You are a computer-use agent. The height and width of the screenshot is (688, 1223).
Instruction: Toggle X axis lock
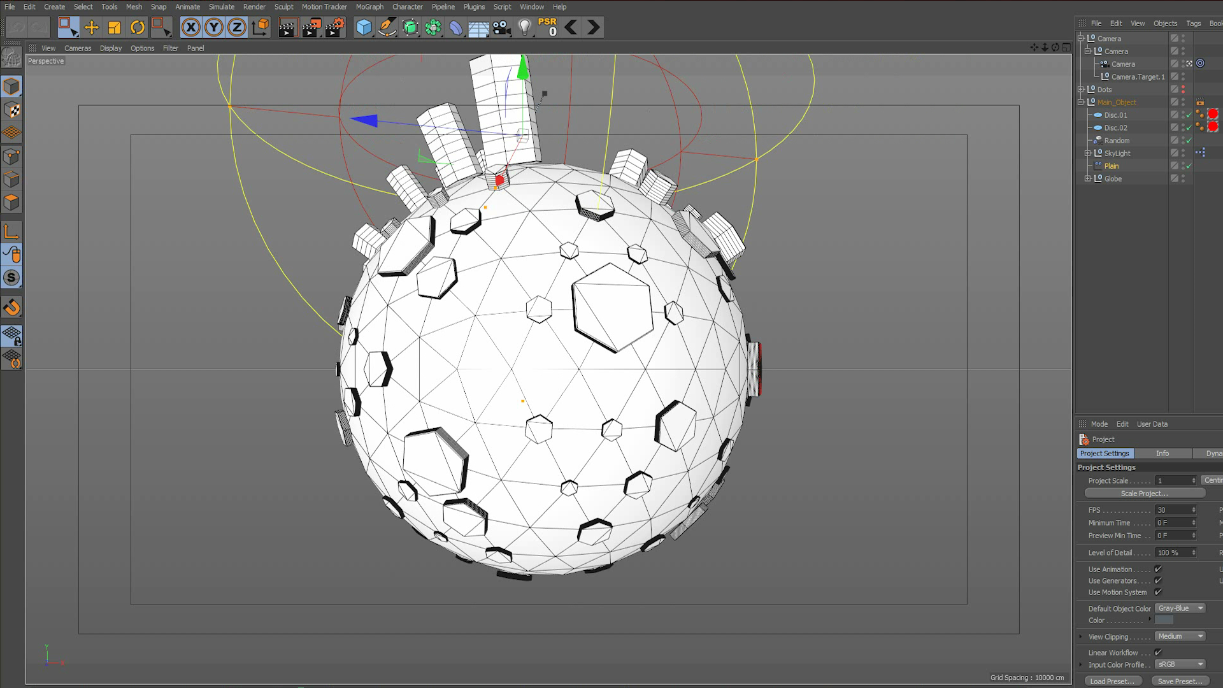(190, 27)
